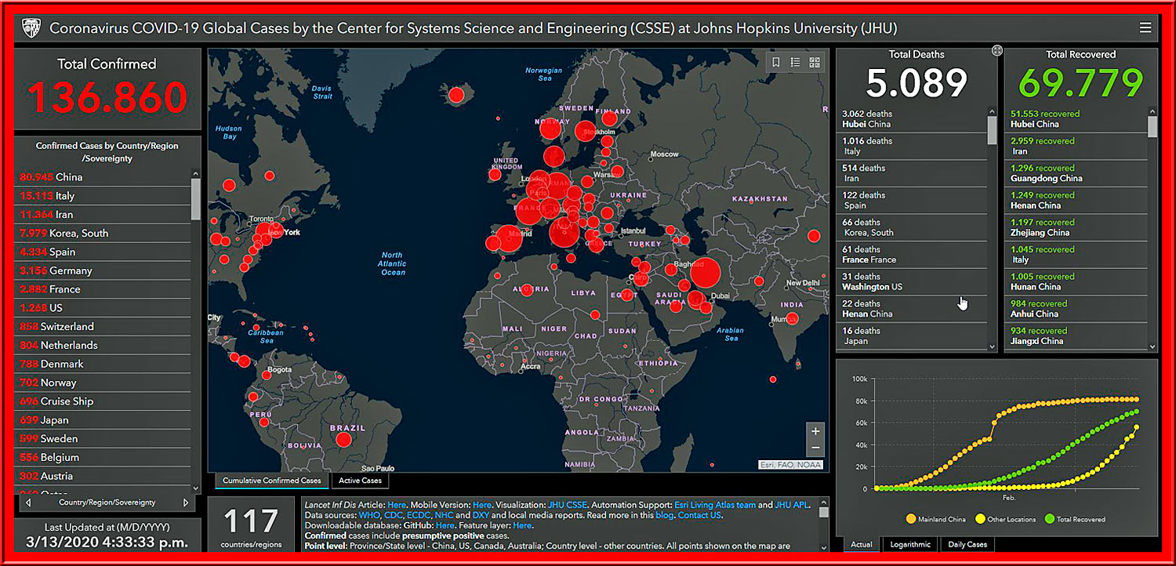Switch to Cumulative Confirmed Cases map tab
This screenshot has height=566, width=1176.
pyautogui.click(x=272, y=481)
